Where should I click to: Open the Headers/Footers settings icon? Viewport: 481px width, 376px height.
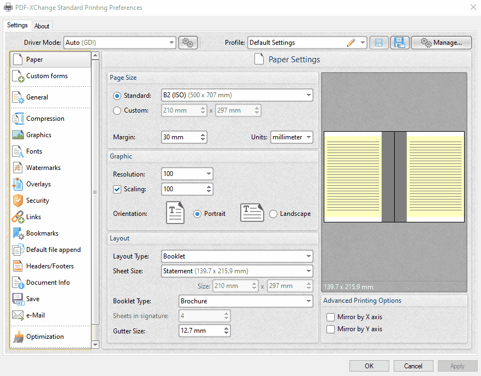[x=17, y=266]
